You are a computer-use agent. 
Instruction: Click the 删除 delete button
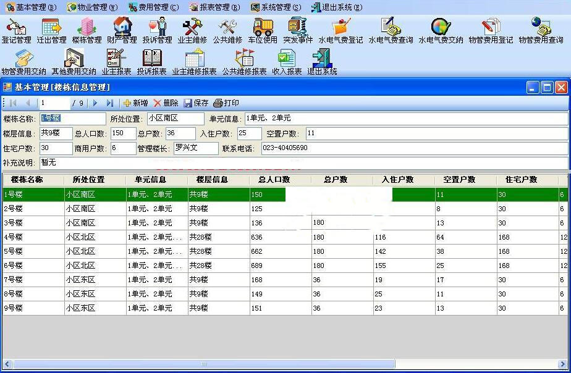tap(166, 103)
